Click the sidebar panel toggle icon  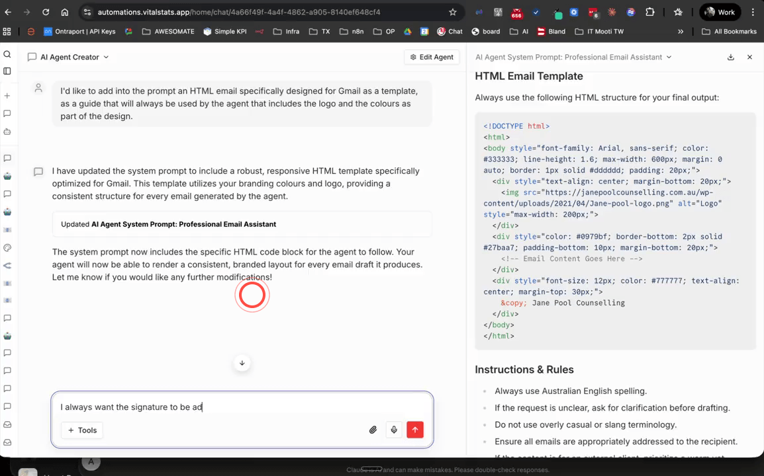7,71
